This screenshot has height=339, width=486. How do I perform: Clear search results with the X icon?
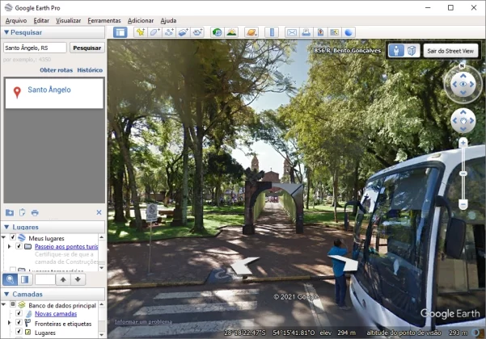tap(99, 212)
